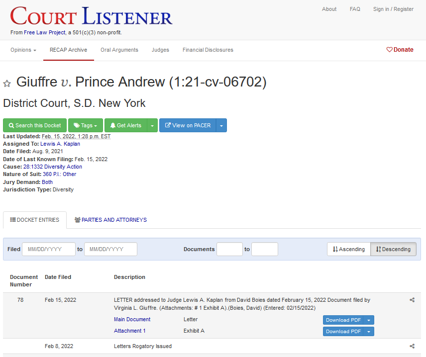Click the Get Alerts button
Viewport: 426px width, 357px height.
tap(126, 125)
